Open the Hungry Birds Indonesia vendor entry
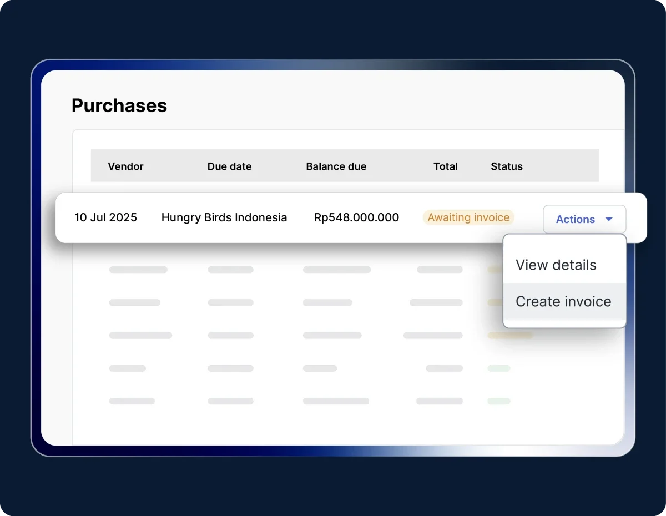Screen dimensions: 666x516 click(x=224, y=217)
